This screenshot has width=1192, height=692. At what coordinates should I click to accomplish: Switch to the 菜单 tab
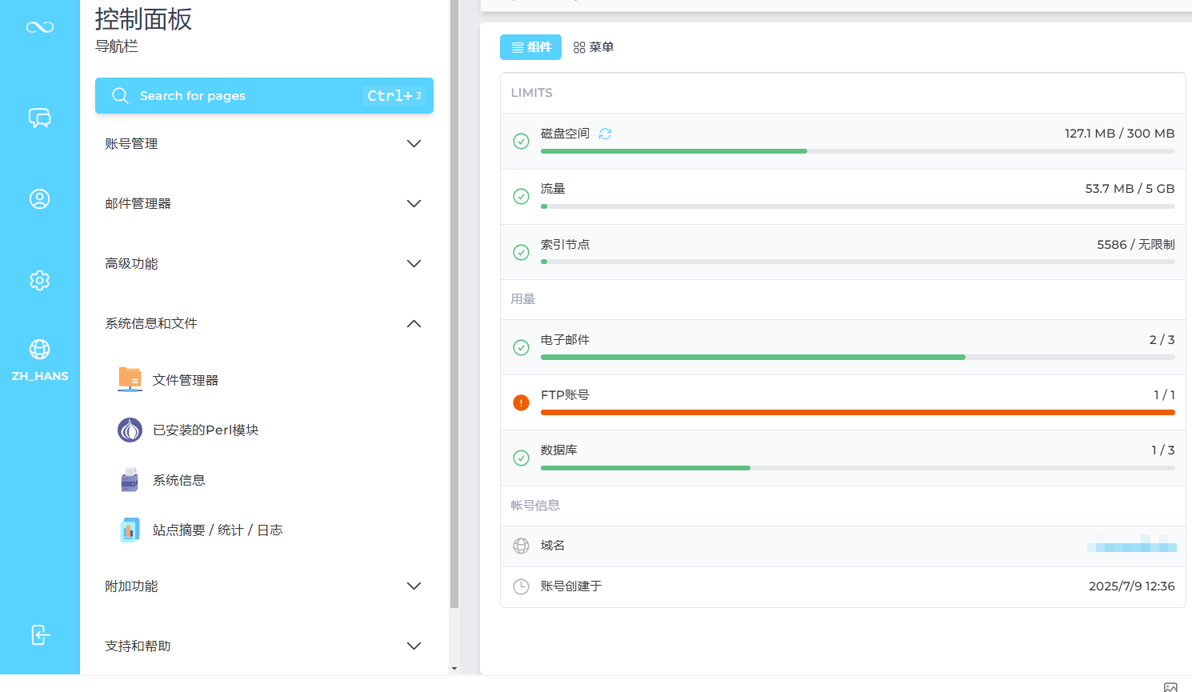(594, 47)
